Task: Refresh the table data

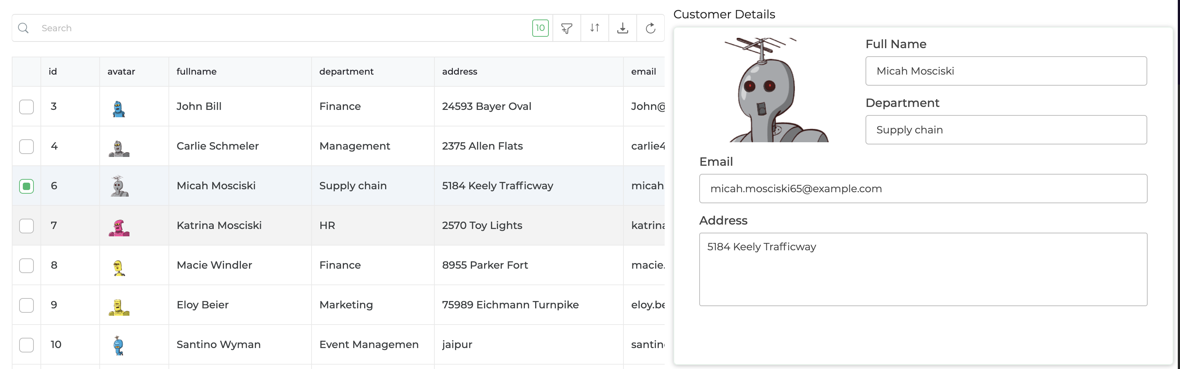Action: (x=650, y=28)
